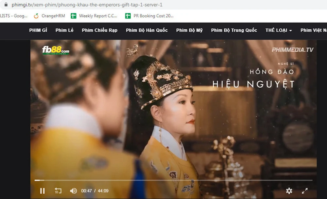Mute the video volume
The height and width of the screenshot is (199, 327).
pos(73,191)
